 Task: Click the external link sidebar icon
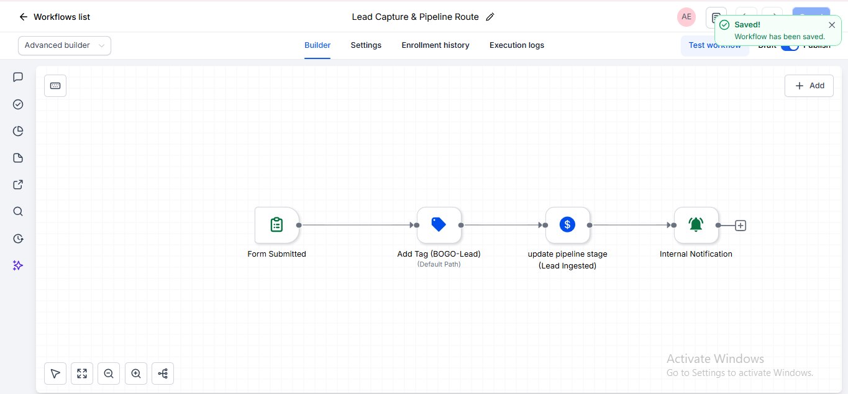tap(18, 185)
